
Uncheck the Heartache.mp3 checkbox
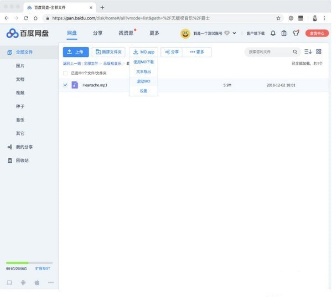[65, 85]
